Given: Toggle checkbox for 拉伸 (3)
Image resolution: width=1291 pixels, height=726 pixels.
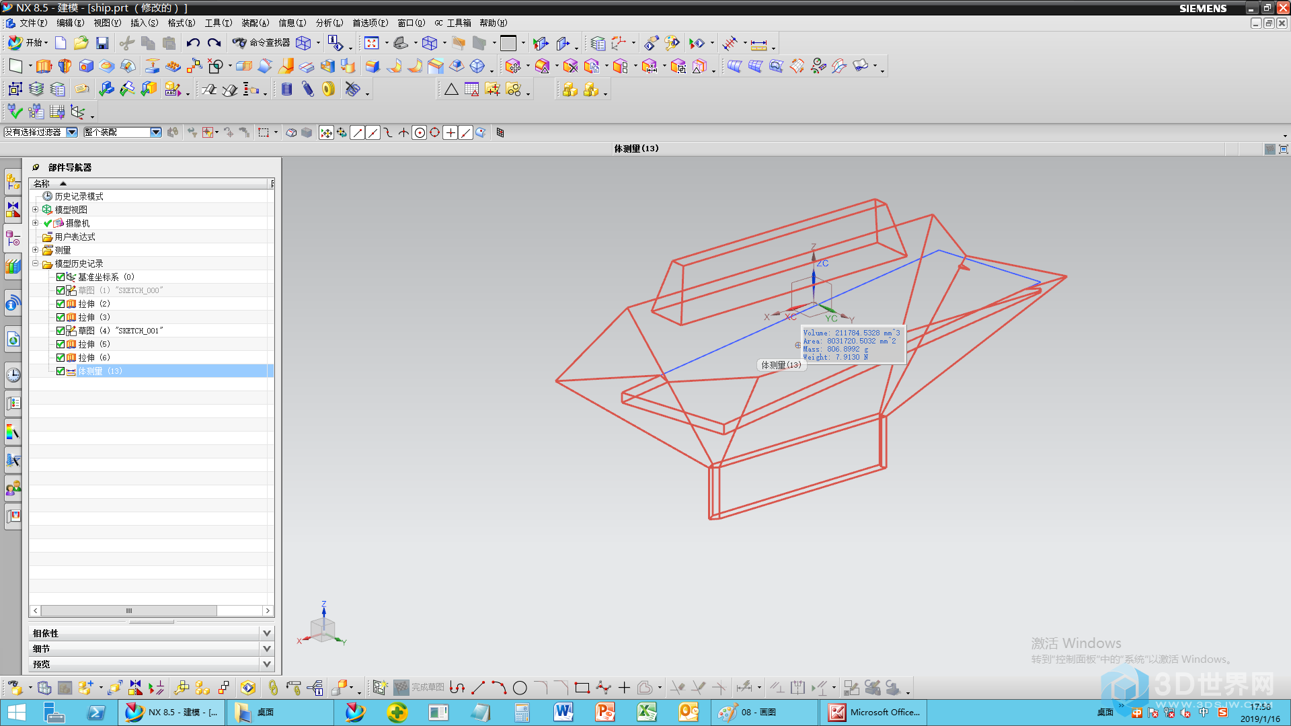Looking at the screenshot, I should pos(61,317).
